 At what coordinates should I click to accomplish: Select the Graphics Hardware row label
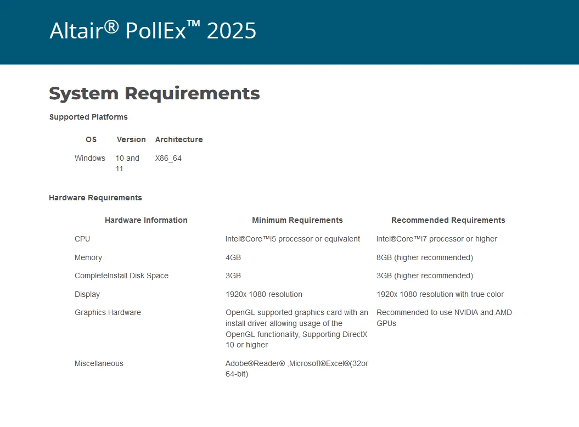pyautogui.click(x=108, y=312)
